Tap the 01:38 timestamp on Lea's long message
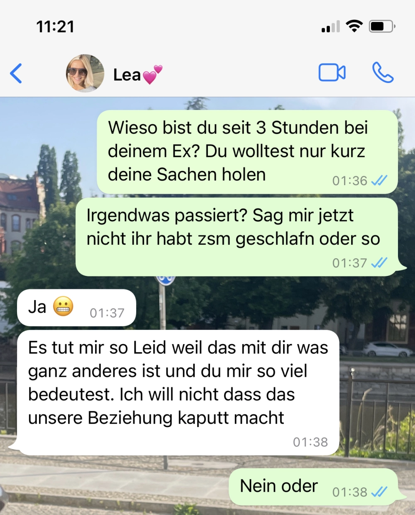 310,442
